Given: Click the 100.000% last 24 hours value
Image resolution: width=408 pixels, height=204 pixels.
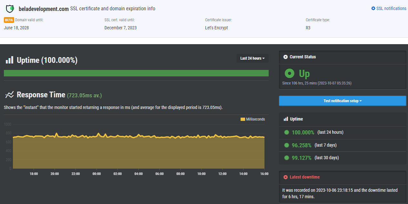Looking at the screenshot, I should [303, 132].
